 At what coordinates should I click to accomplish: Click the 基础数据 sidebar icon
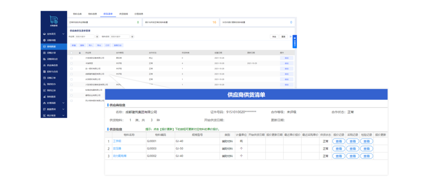click(x=44, y=46)
